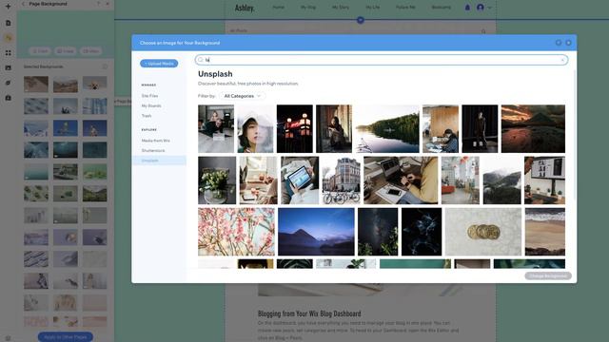Click inside the Unsplash search input
Image resolution: width=609 pixels, height=342 pixels.
point(382,60)
